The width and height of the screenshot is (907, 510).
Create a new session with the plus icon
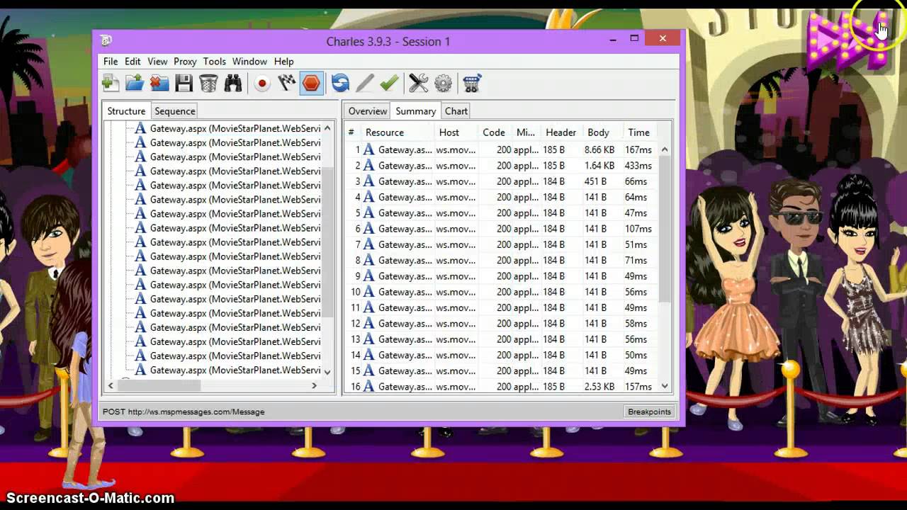click(x=110, y=84)
